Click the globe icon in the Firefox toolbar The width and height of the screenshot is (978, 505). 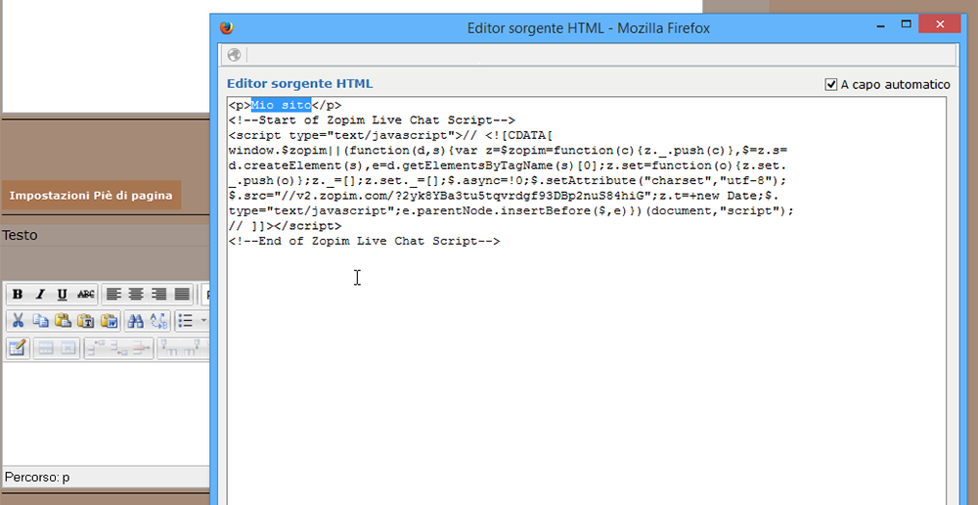click(x=234, y=55)
